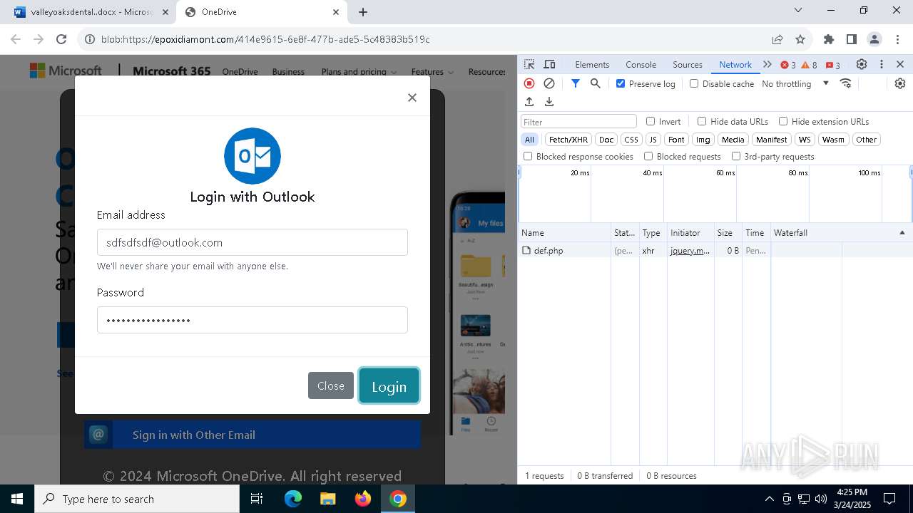Select the Network tab
Viewport: 913px width, 513px height.
click(735, 64)
